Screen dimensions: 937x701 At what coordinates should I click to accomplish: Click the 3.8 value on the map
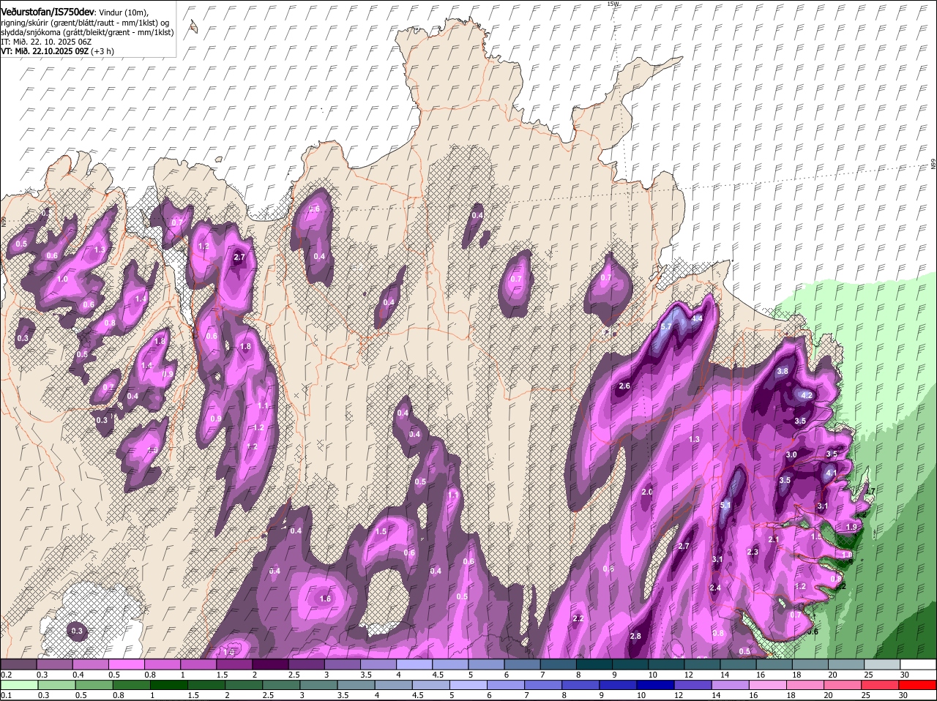pos(783,372)
